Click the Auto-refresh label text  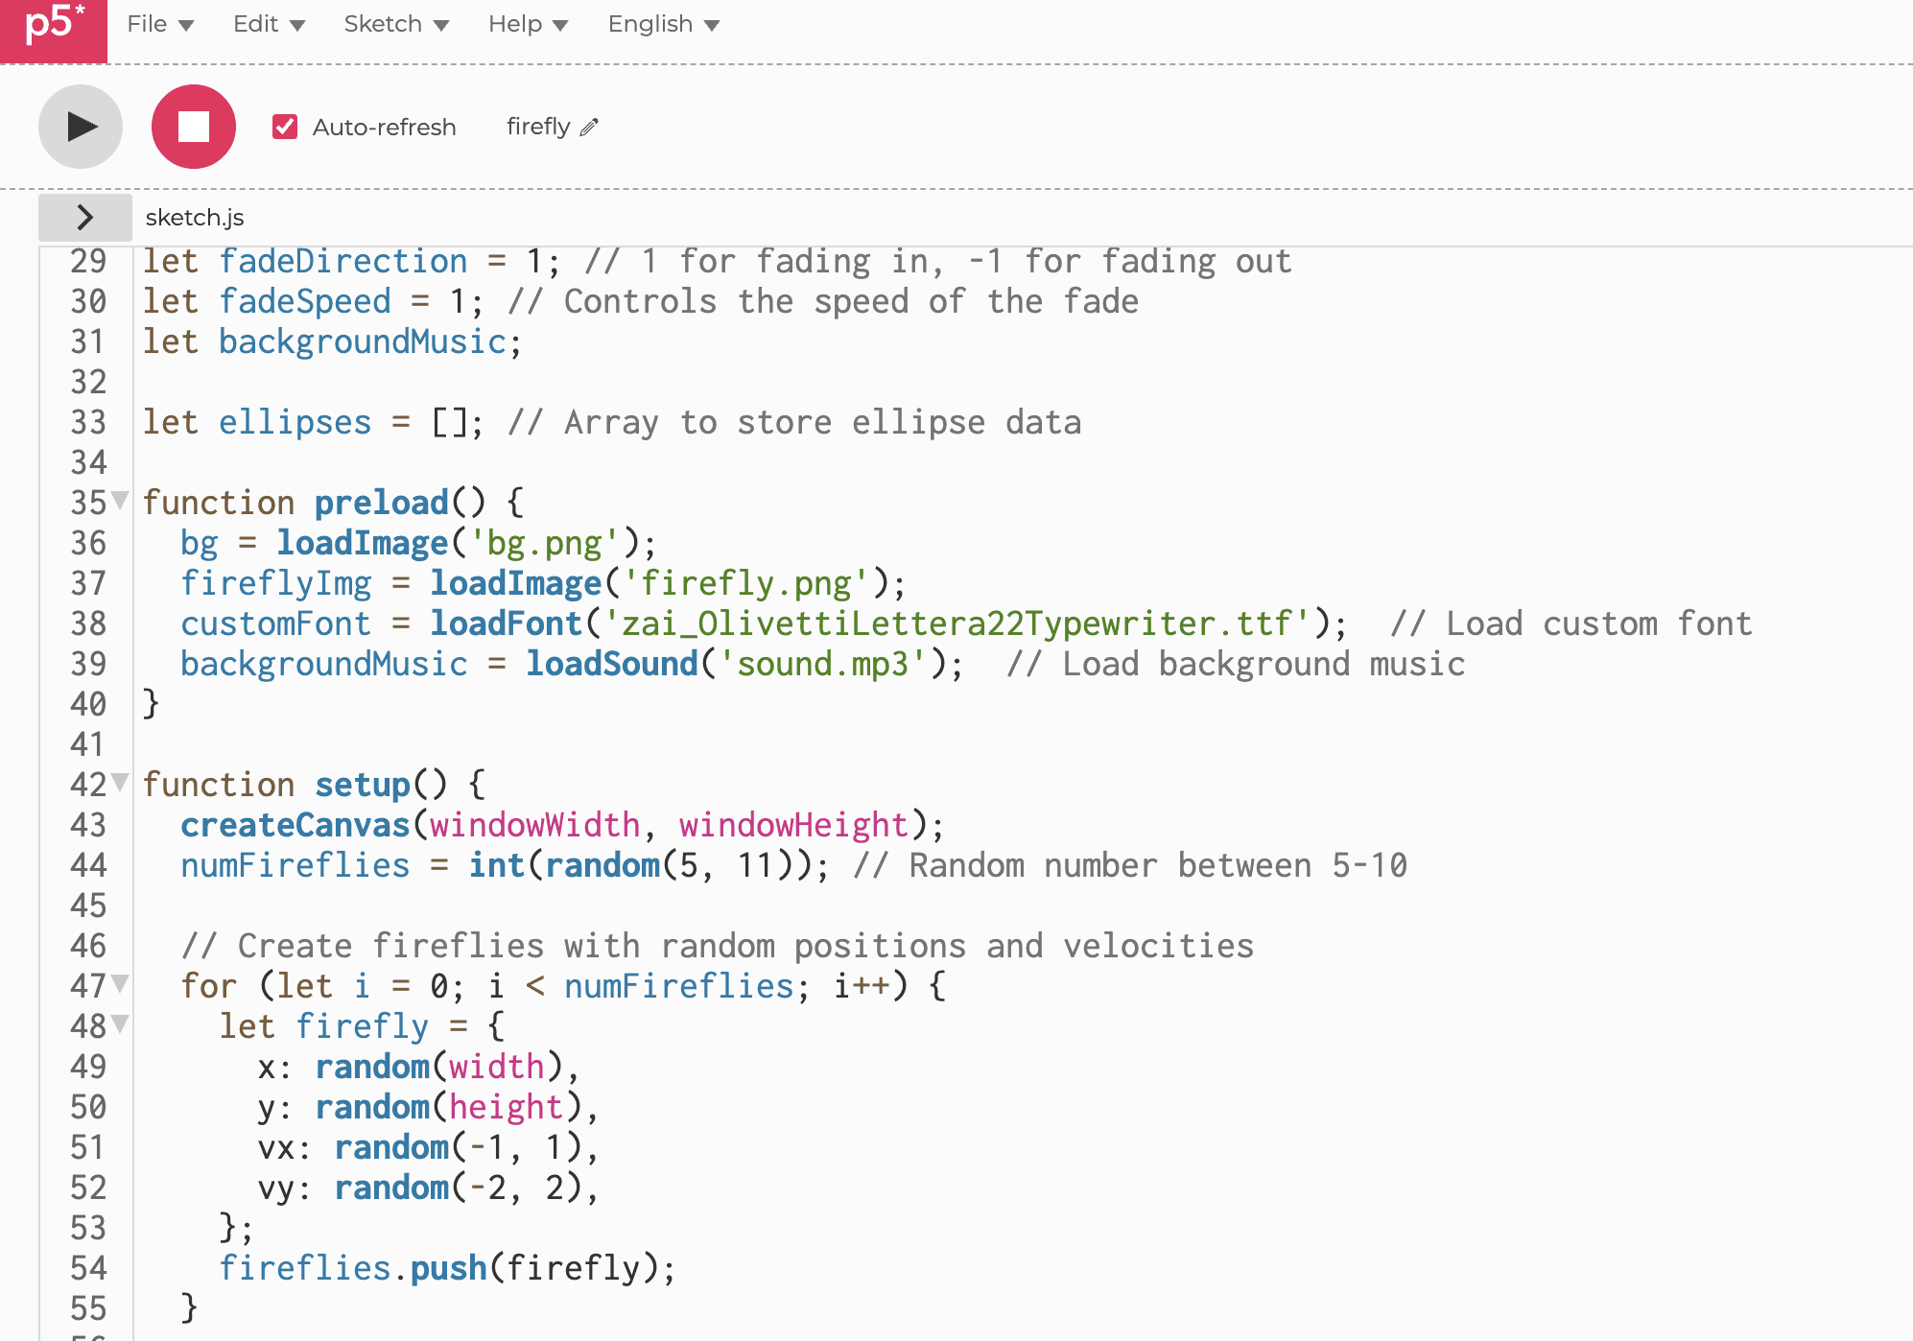pyautogui.click(x=384, y=128)
